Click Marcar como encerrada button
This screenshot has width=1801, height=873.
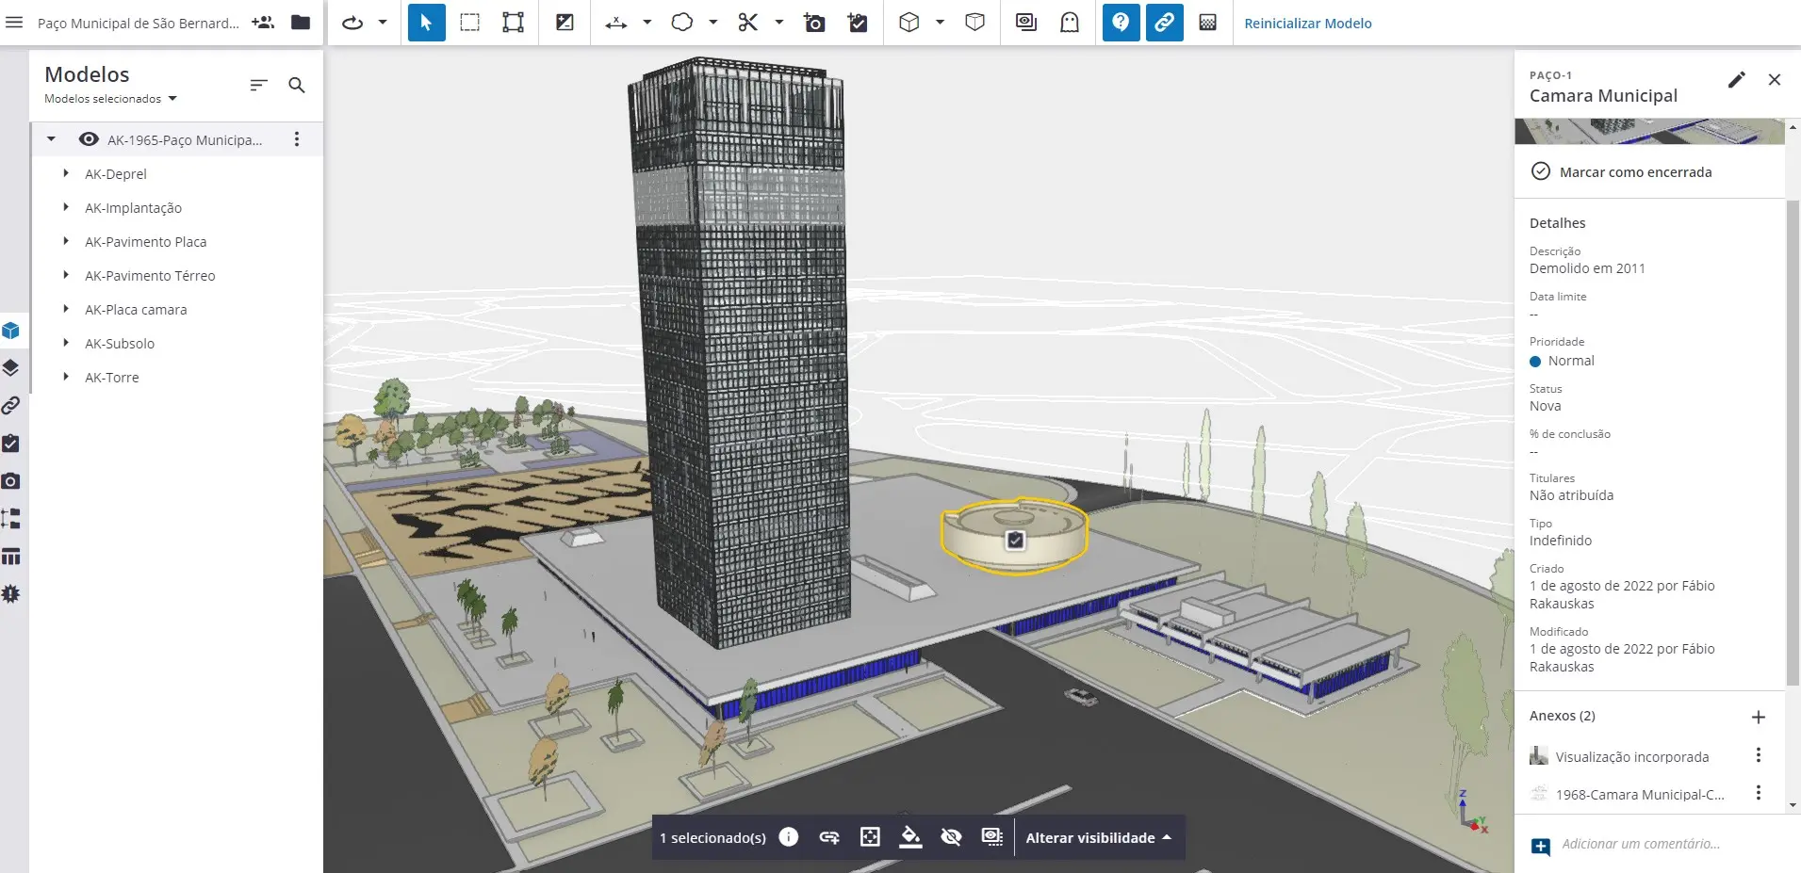(x=1634, y=172)
